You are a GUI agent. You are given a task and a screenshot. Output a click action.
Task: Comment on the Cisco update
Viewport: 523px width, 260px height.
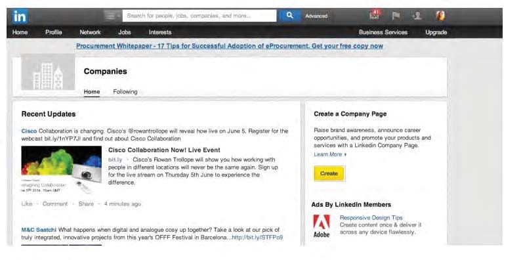[x=55, y=204]
